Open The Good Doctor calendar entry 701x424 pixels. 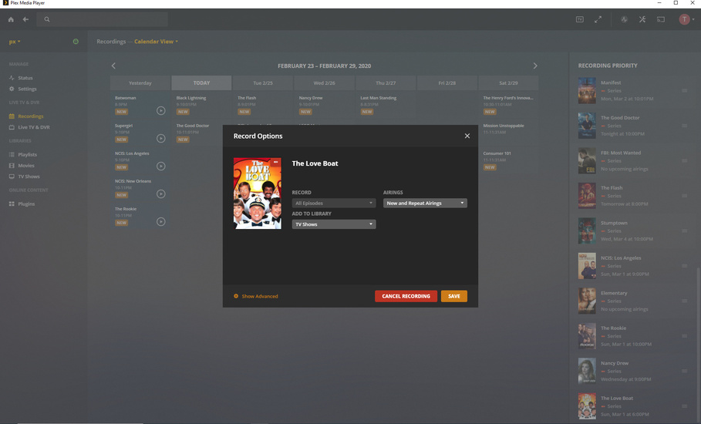click(x=201, y=133)
